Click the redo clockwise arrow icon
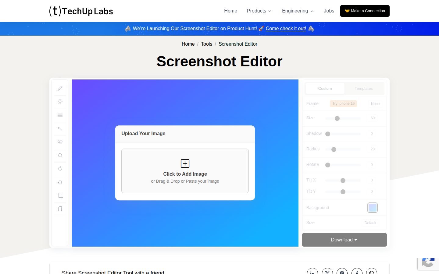Image resolution: width=439 pixels, height=274 pixels. coord(60,169)
